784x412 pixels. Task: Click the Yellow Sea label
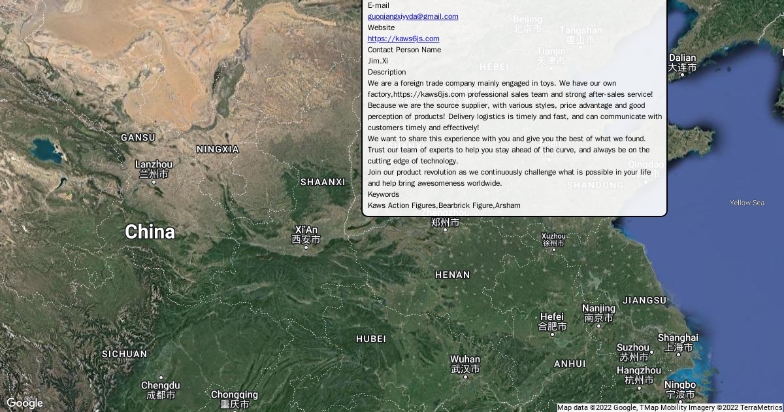pos(747,203)
